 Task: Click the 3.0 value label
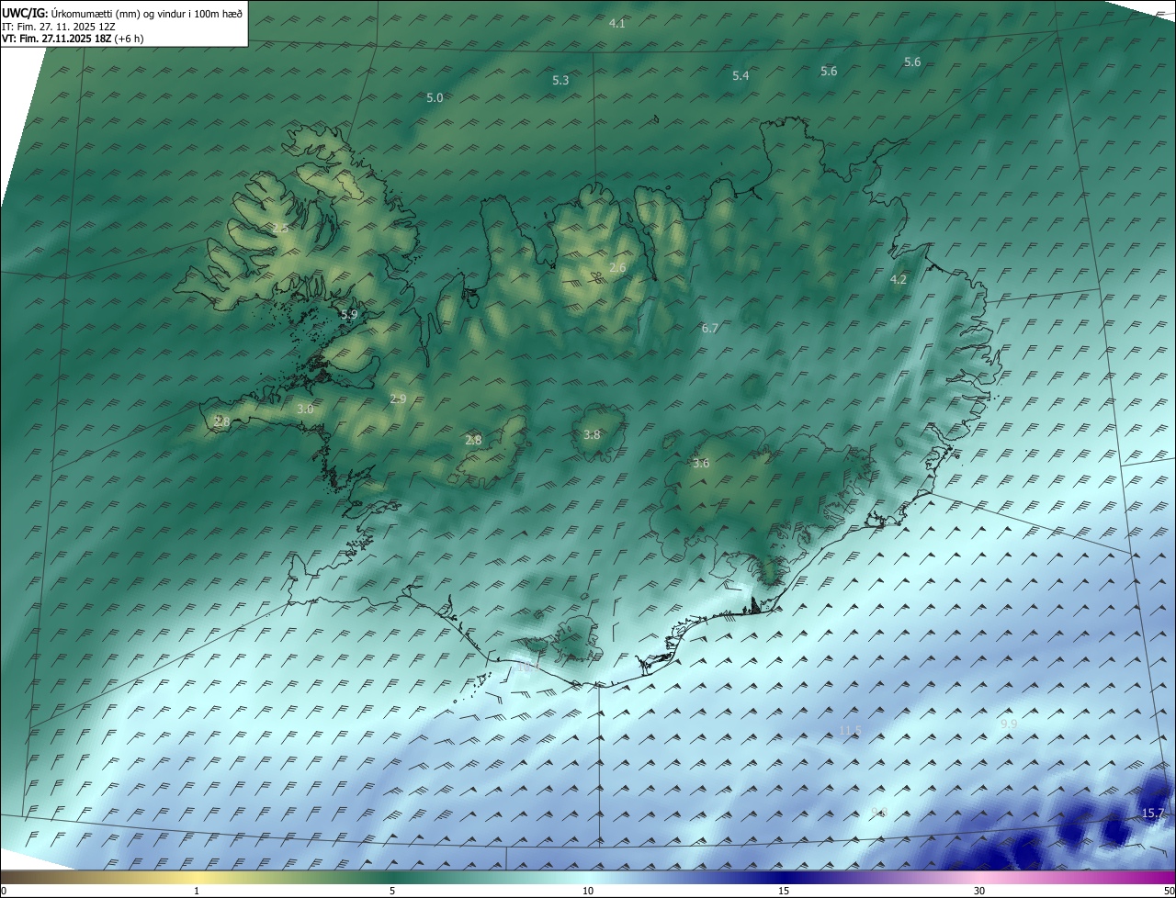[305, 410]
